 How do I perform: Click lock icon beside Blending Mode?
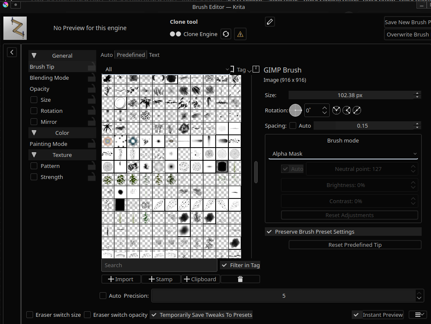tap(92, 78)
